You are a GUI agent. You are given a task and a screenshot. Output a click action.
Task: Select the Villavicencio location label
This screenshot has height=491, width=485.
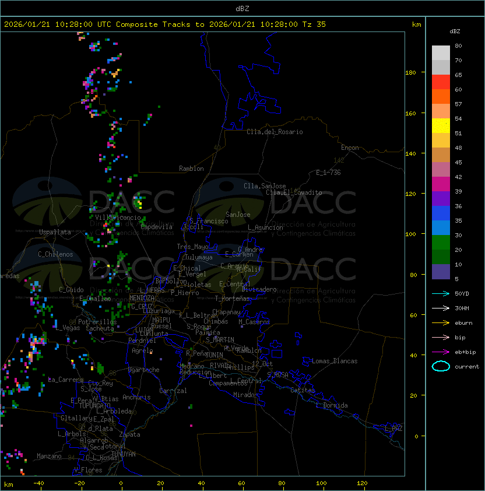(118, 218)
